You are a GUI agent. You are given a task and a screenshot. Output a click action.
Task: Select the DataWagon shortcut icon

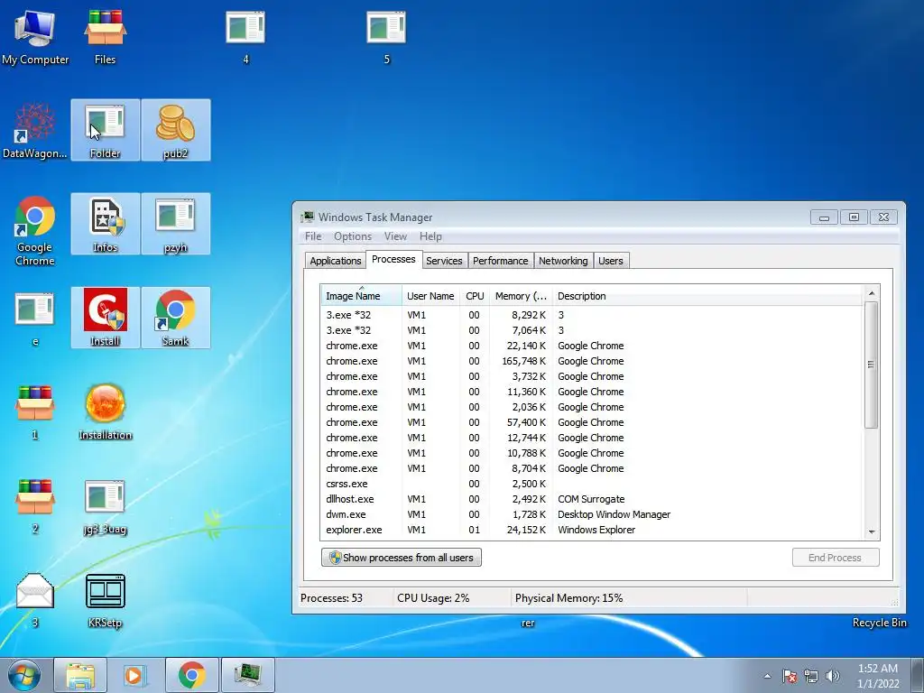(35, 130)
